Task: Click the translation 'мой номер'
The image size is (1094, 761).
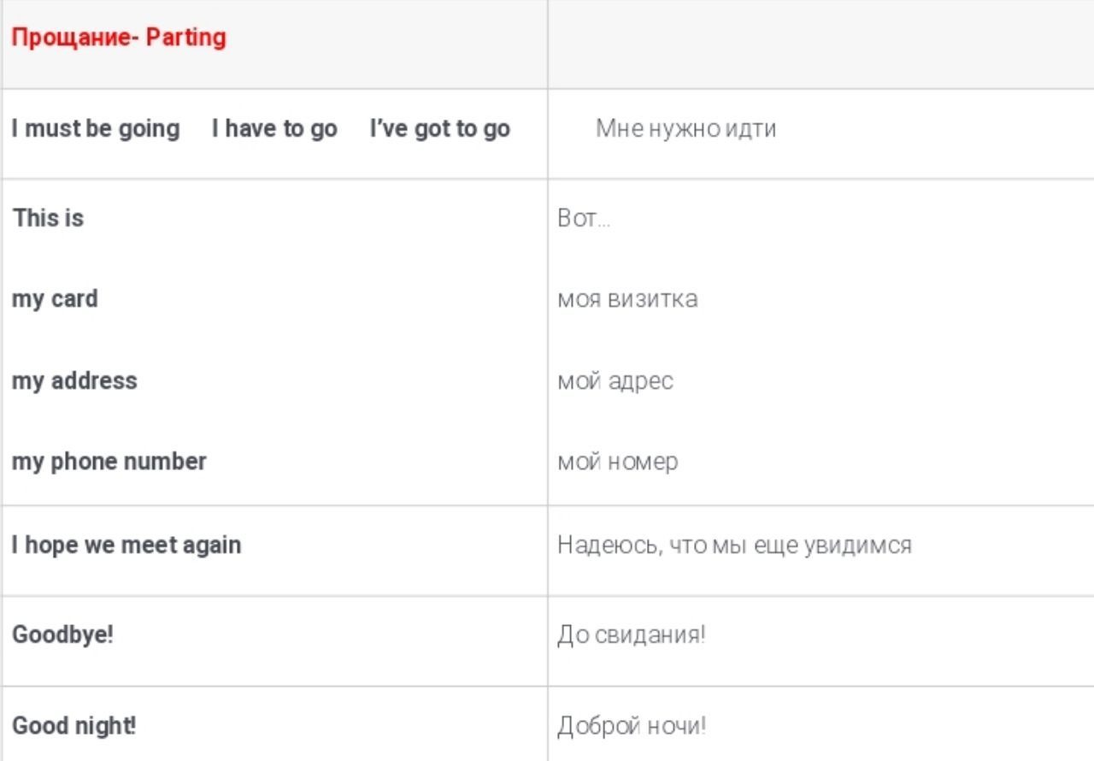Action: point(618,462)
